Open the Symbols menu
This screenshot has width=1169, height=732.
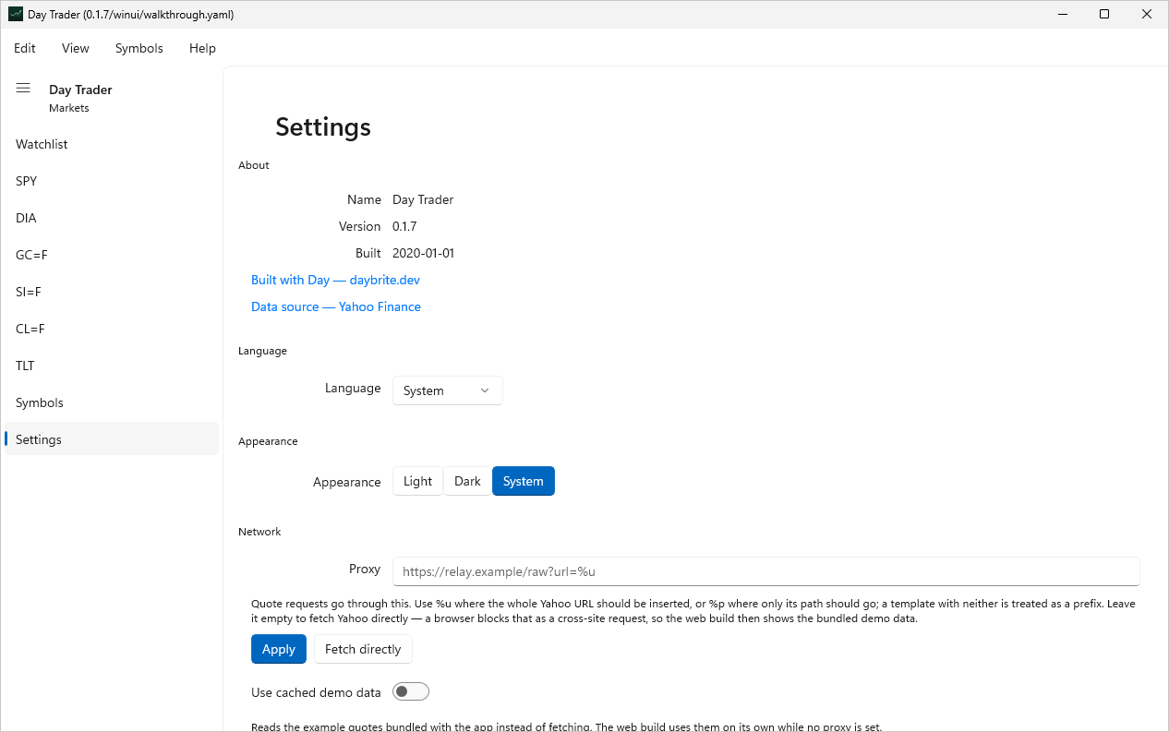click(139, 48)
